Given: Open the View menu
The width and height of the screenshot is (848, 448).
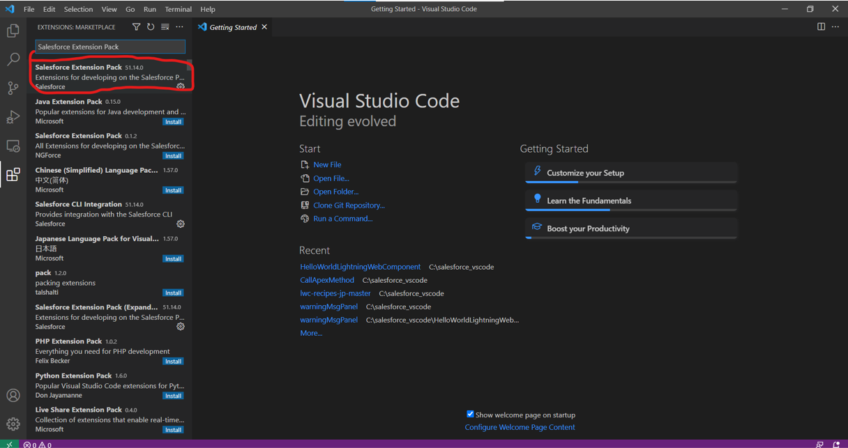Looking at the screenshot, I should tap(109, 9).
